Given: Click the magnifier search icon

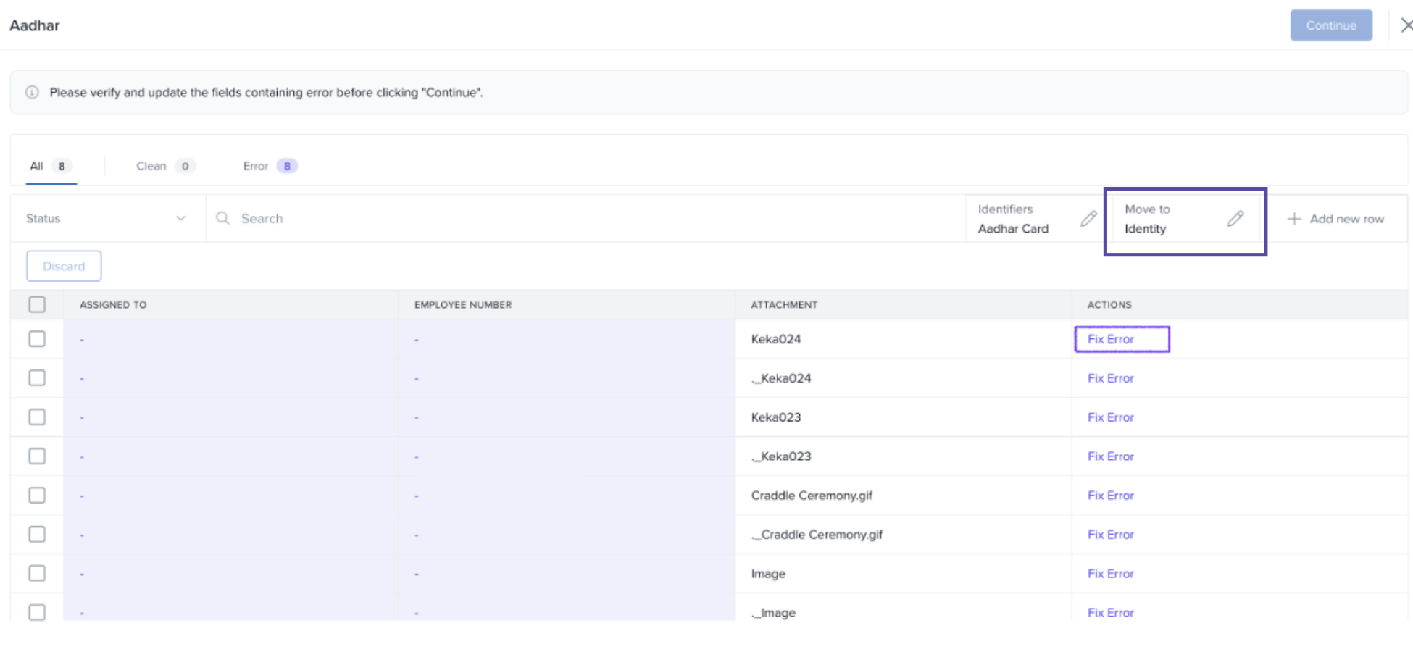Looking at the screenshot, I should point(223,218).
